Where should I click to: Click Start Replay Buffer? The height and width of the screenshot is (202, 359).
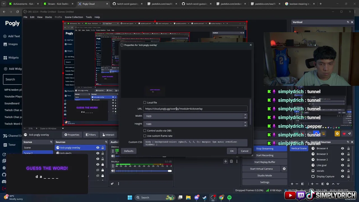[x=264, y=162]
